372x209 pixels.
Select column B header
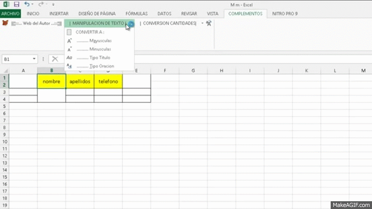52,71
